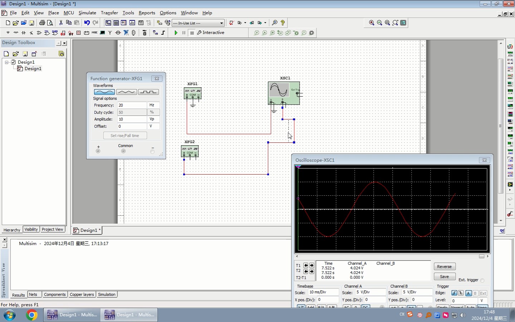Click the Print icon in the toolbar

pyautogui.click(x=42, y=23)
